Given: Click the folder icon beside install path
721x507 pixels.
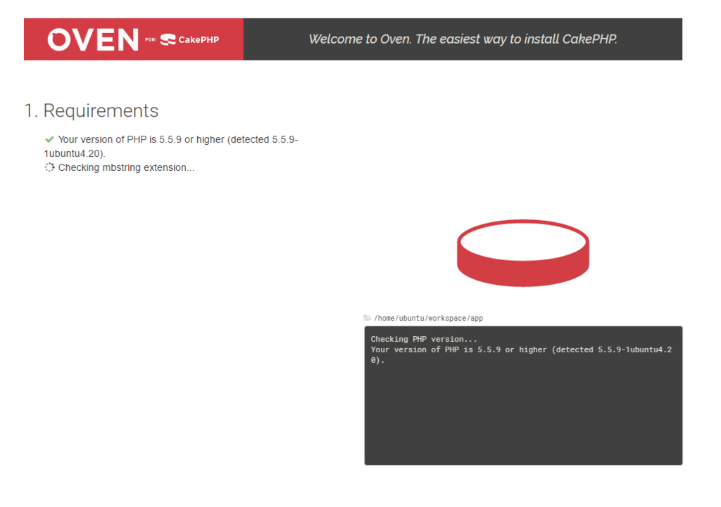Looking at the screenshot, I should tap(368, 318).
